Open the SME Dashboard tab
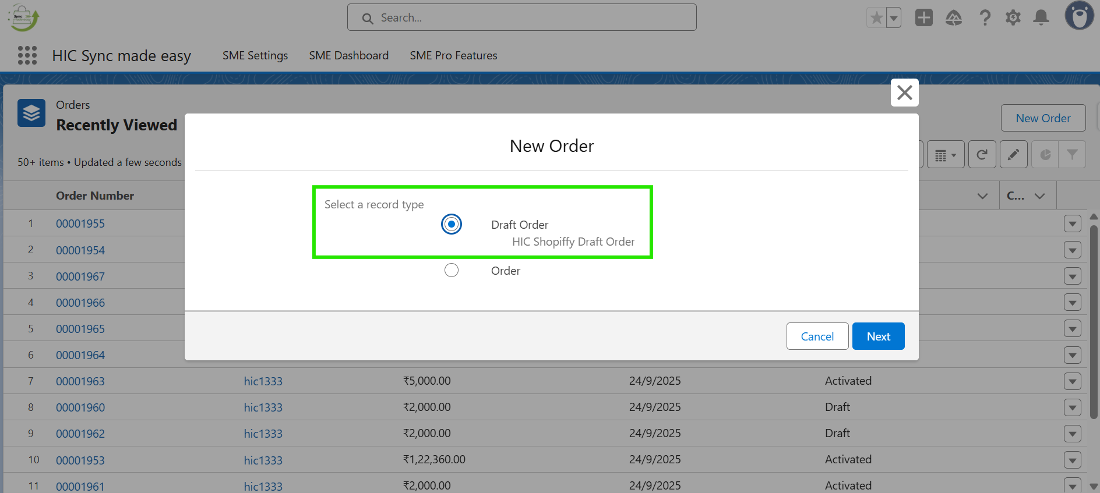The width and height of the screenshot is (1100, 493). tap(349, 55)
